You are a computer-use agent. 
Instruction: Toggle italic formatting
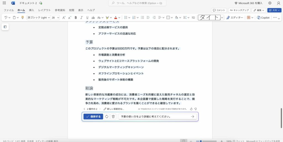[x=82, y=17]
